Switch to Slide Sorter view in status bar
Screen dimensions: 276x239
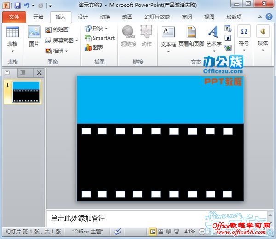click(x=161, y=232)
